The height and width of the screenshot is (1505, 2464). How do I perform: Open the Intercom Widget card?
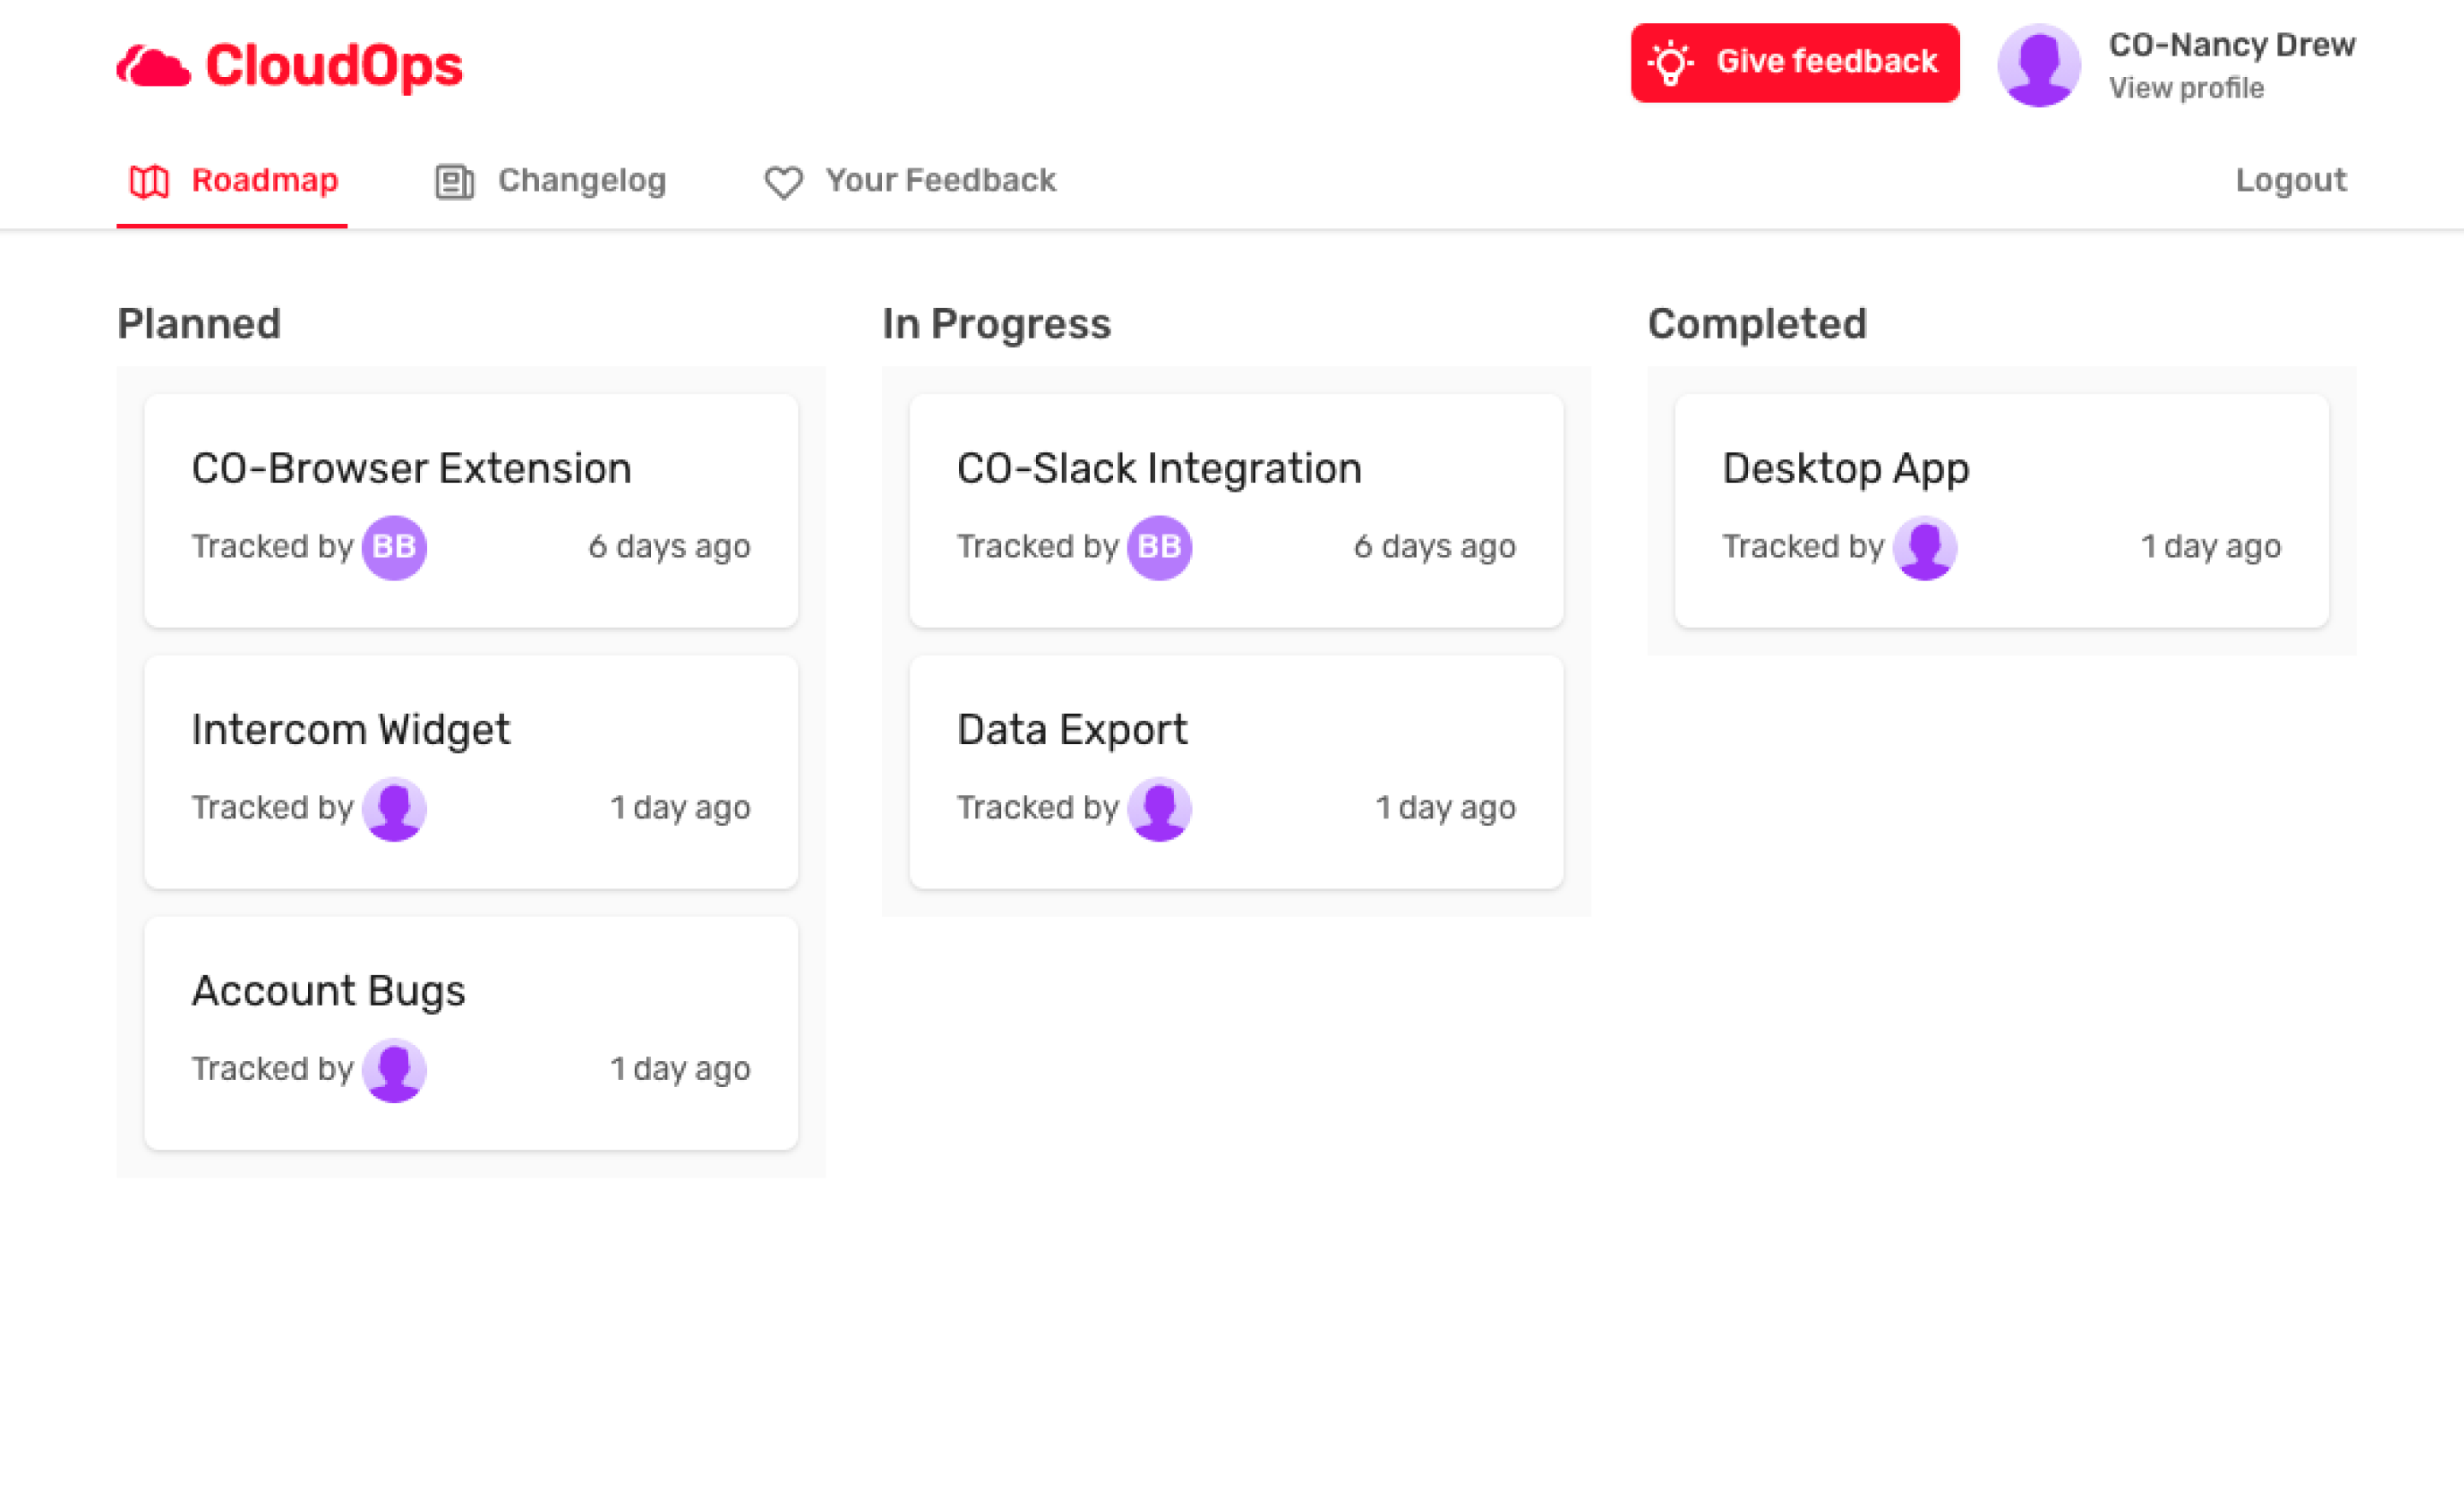pos(471,771)
